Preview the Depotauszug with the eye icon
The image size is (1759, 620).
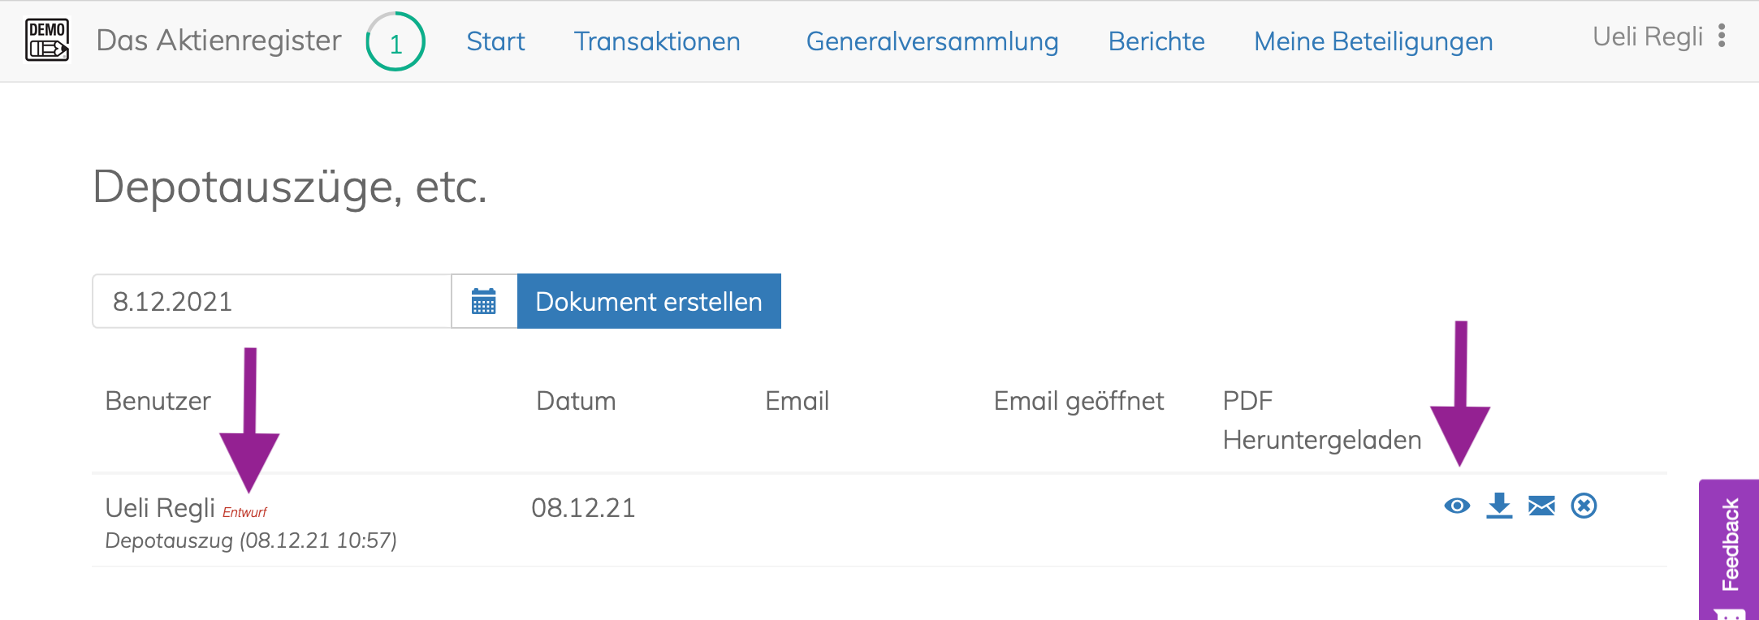tap(1457, 506)
